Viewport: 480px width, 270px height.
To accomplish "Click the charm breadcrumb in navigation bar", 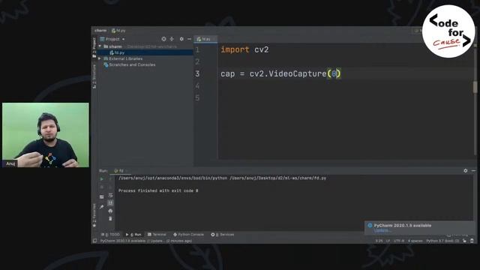I will point(100,30).
